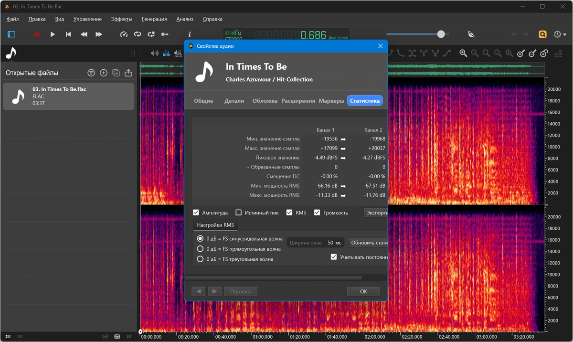
Task: Click the zoom in magnifier icon
Action: (463, 53)
